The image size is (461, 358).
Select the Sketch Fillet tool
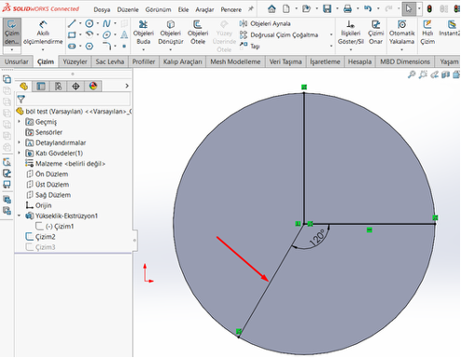click(x=106, y=46)
